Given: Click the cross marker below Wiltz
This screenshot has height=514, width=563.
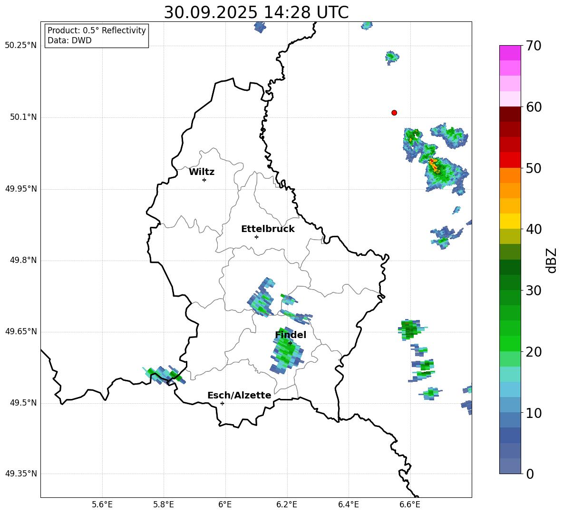Looking at the screenshot, I should pos(204,180).
